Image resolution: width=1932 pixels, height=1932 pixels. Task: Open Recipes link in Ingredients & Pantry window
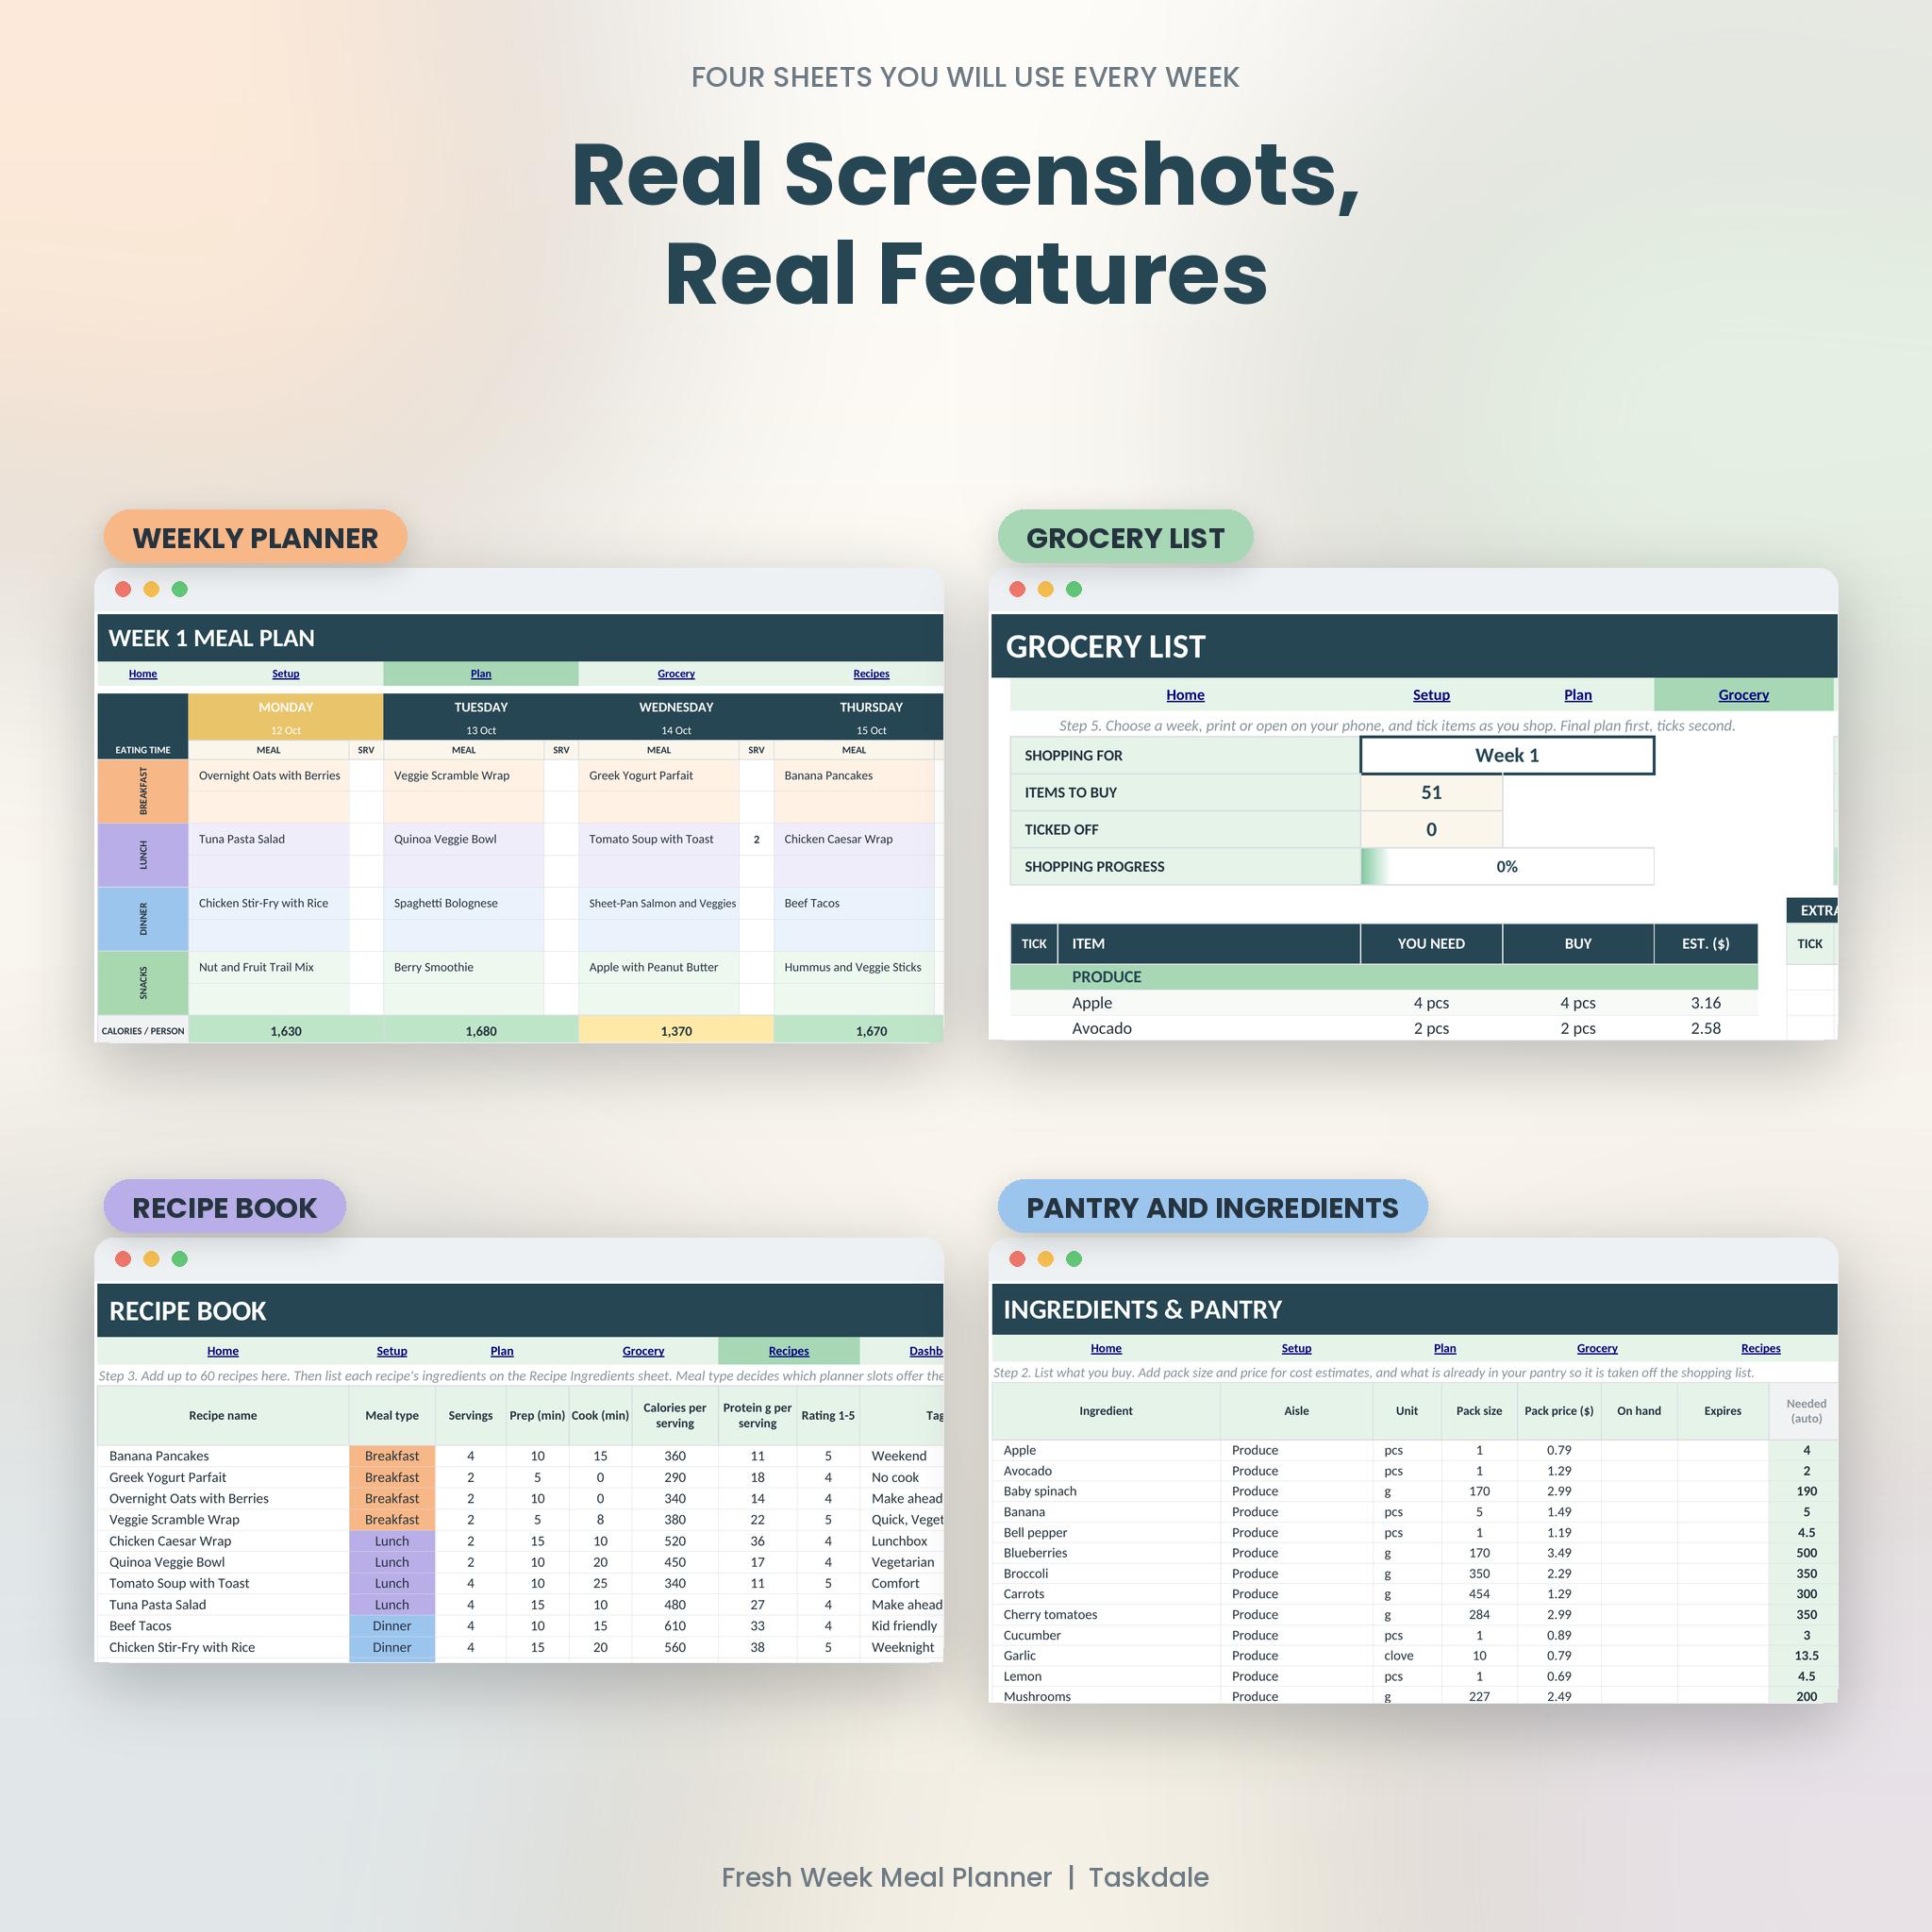click(x=1761, y=1348)
